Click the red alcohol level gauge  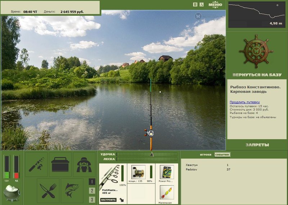tap(16, 167)
